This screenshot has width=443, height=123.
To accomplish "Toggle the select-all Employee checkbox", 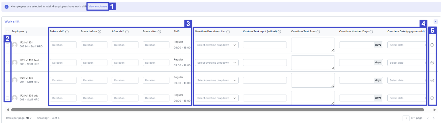I will pyautogui.click(x=7, y=32).
